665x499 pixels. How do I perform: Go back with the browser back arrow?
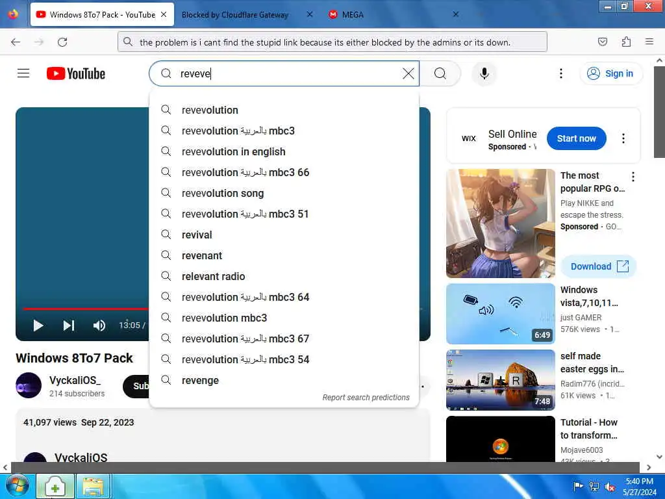coord(16,42)
